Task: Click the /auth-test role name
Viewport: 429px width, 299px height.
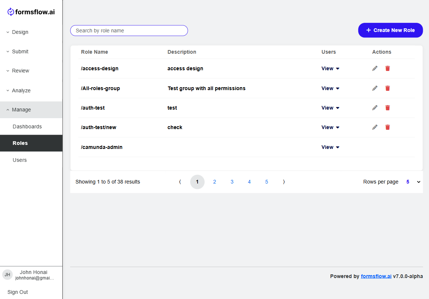Action: [x=93, y=108]
